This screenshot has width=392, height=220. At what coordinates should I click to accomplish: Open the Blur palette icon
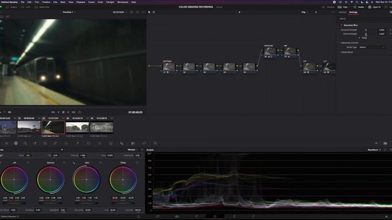[x=121, y=144]
